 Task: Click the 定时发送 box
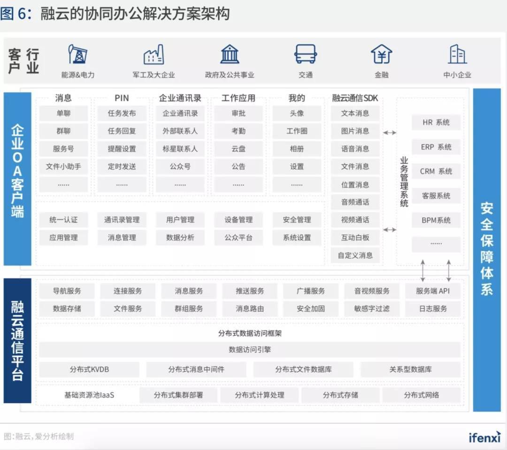tap(122, 167)
